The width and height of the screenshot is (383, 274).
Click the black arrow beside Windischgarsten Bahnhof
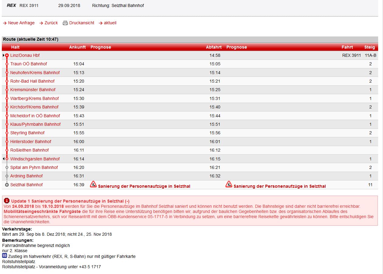(x=3, y=159)
